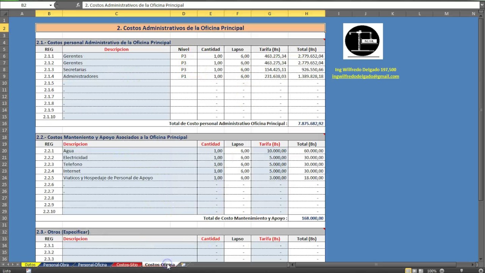Switch to the Personal-Obra sheet tab

pos(56,265)
